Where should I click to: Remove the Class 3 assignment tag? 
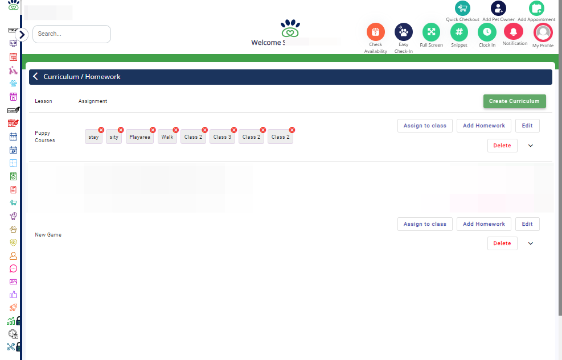click(x=234, y=130)
